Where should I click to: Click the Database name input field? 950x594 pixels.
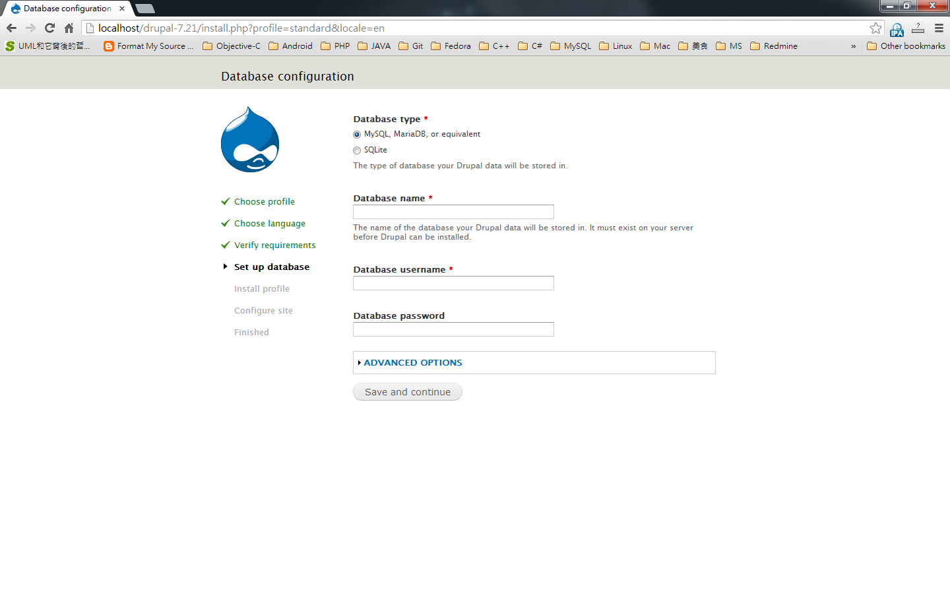[453, 212]
